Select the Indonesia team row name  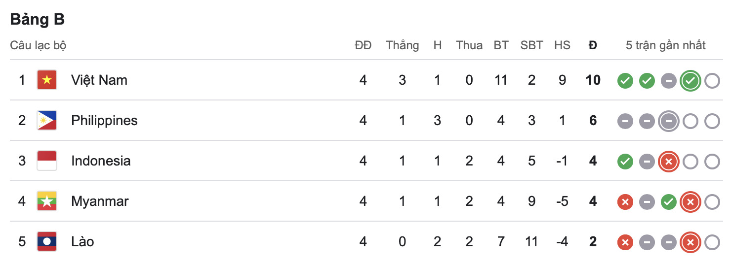[101, 161]
